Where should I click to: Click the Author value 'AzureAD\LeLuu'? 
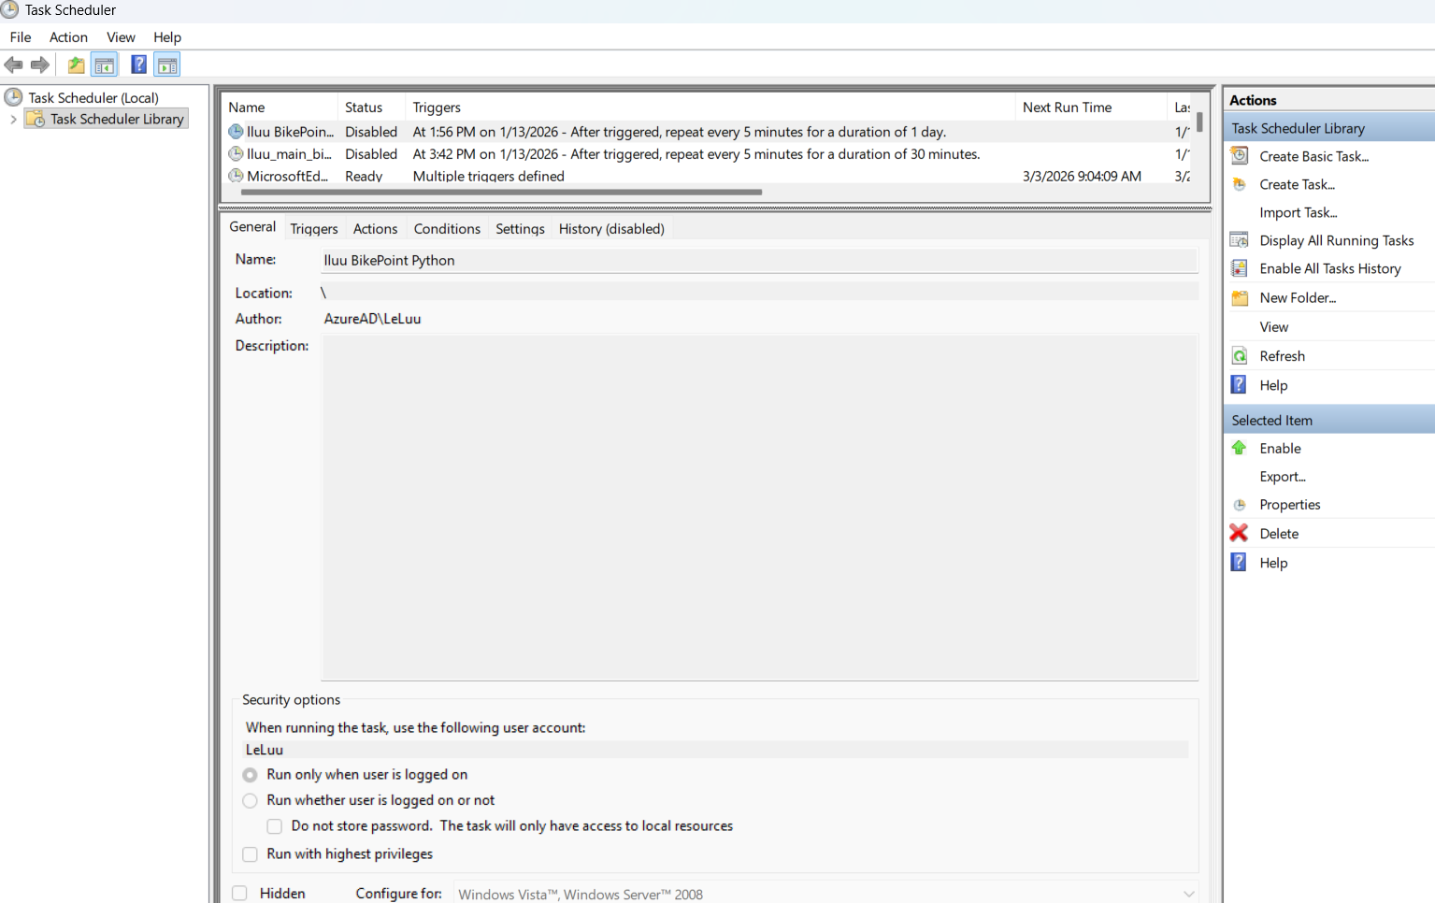pyautogui.click(x=372, y=319)
